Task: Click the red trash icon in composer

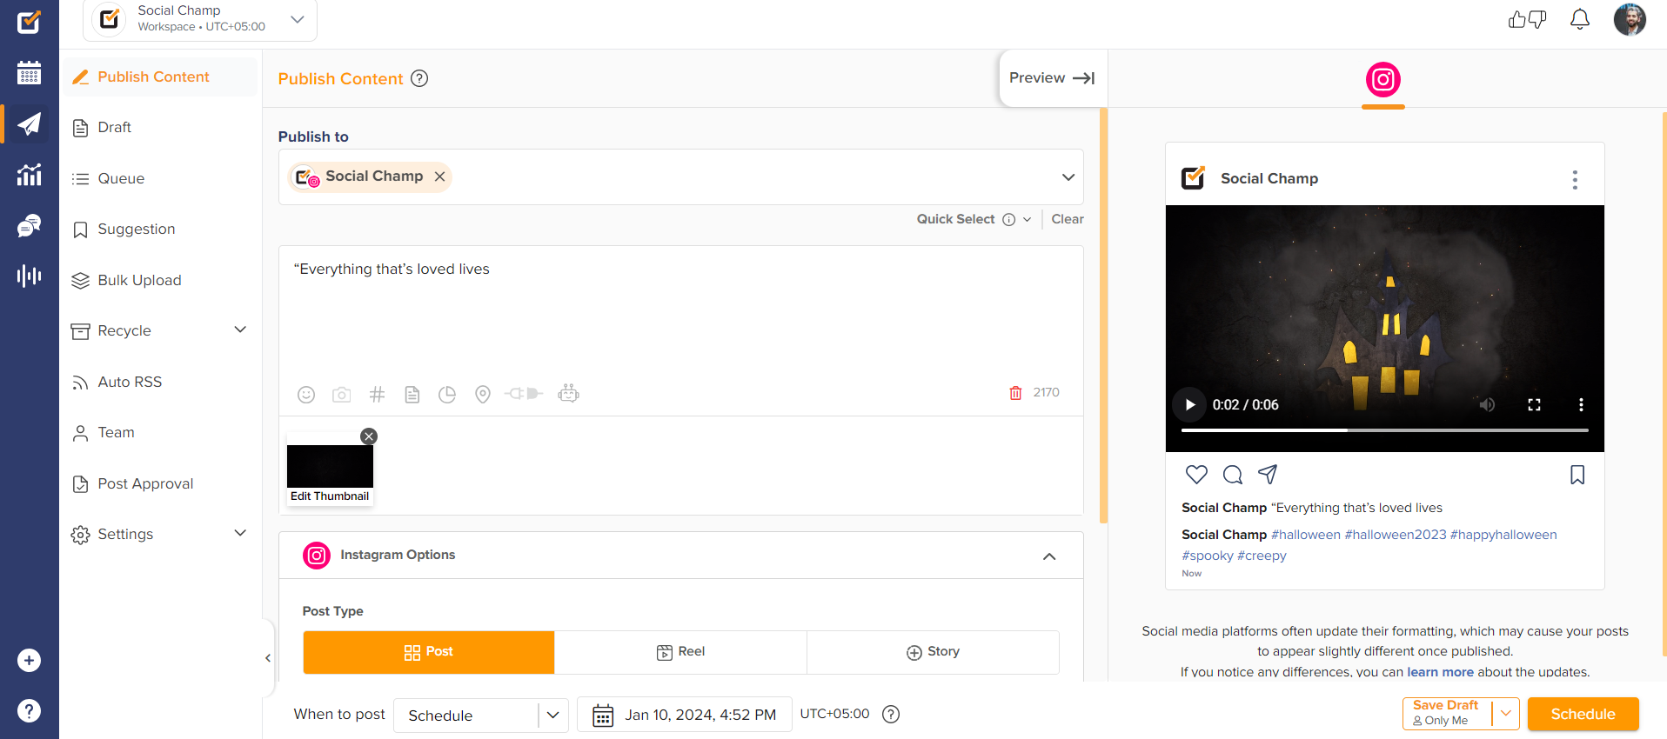Action: coord(1015,393)
